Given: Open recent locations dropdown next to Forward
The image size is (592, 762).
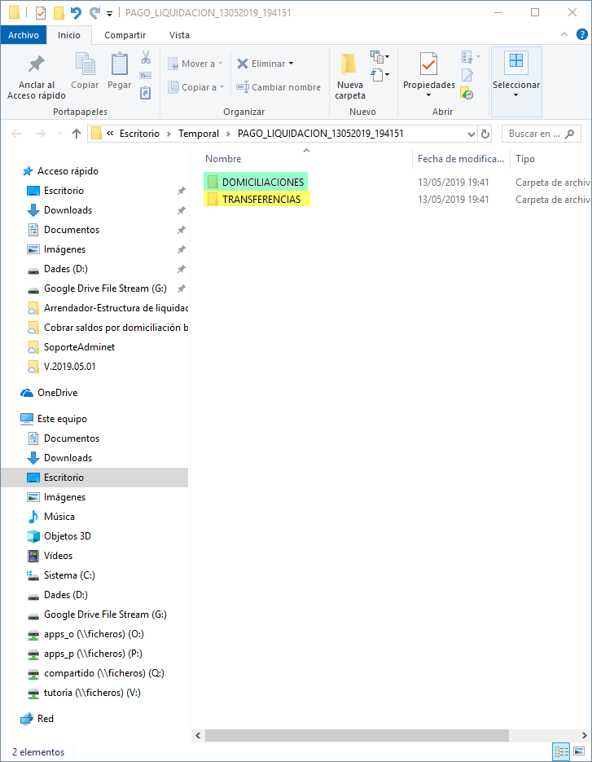Looking at the screenshot, I should coord(59,134).
